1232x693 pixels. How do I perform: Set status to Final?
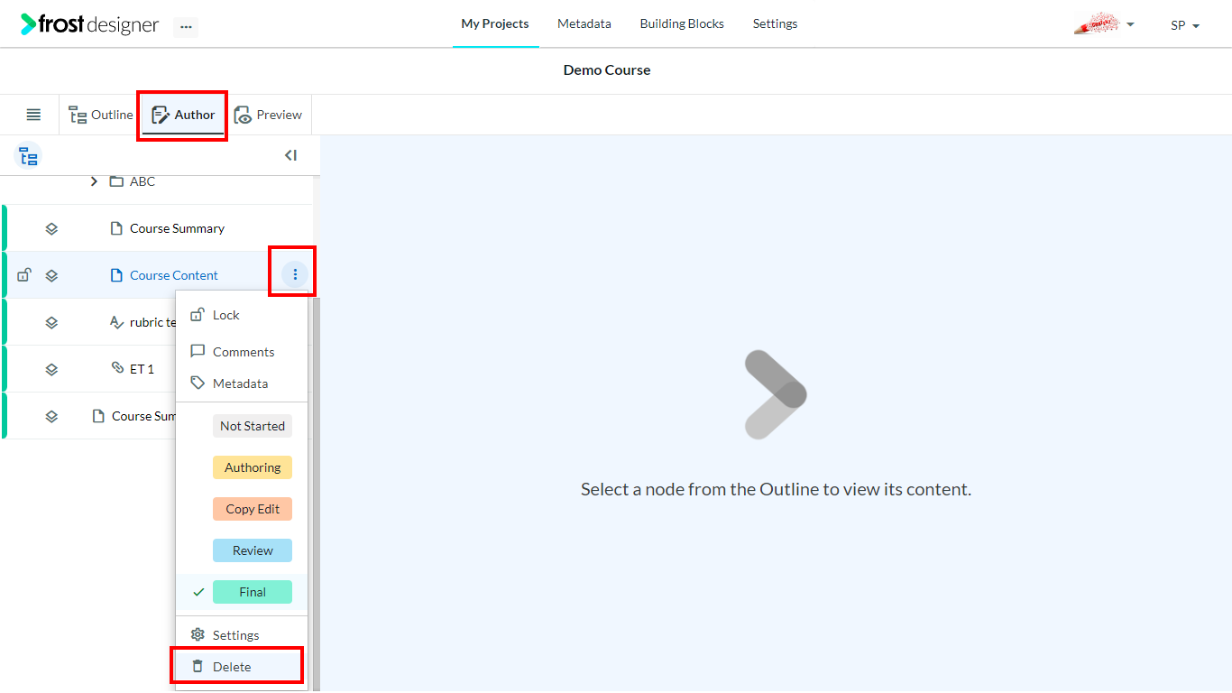pos(253,592)
